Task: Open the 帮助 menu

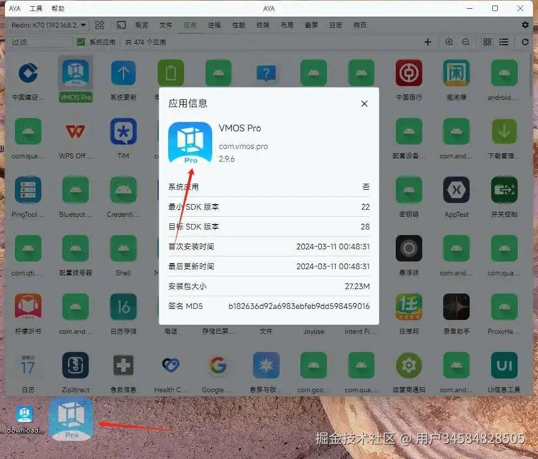Action: pyautogui.click(x=58, y=9)
